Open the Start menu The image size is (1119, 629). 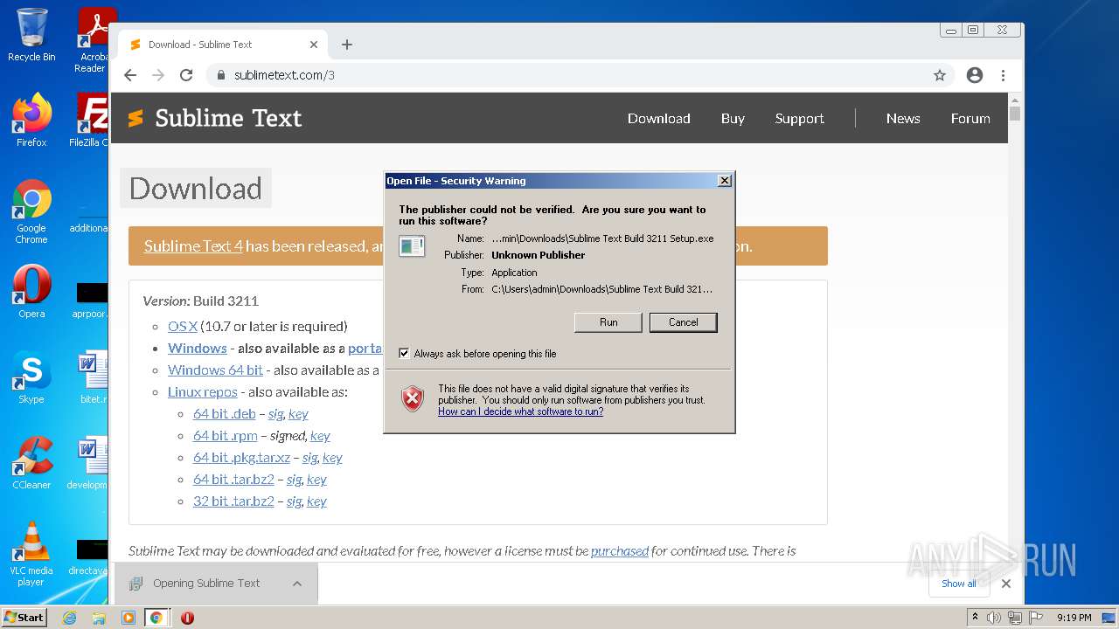tap(24, 618)
